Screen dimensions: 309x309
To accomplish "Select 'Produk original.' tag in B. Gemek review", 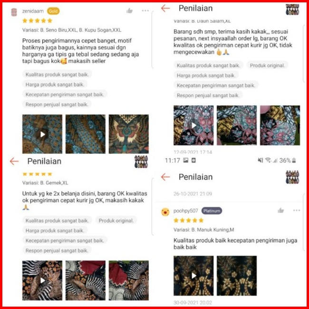I will click(x=116, y=221).
